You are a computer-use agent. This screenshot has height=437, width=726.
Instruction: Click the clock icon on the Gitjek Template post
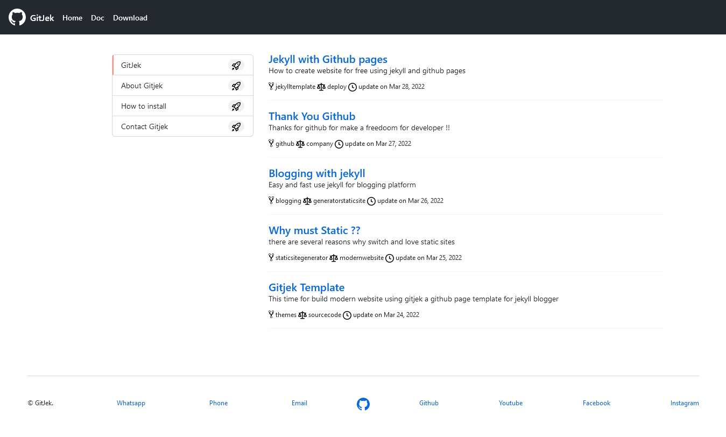pyautogui.click(x=348, y=314)
